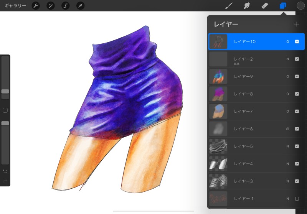
Task: Click the レイヤー6 layer name
Action: (243, 129)
